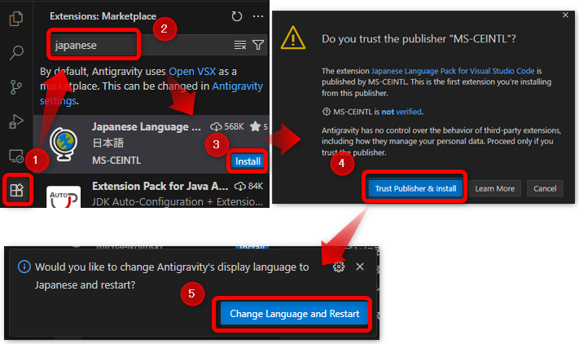This screenshot has height=344, width=579.
Task: Open the Source Control view
Action: point(16,87)
